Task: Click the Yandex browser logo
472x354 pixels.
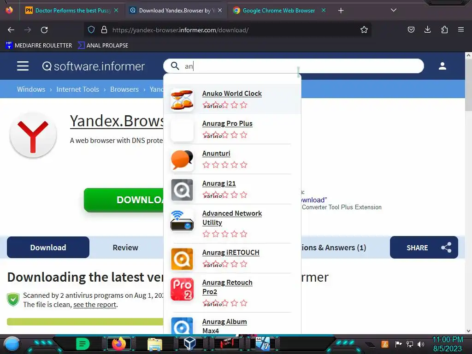Action: click(33, 135)
